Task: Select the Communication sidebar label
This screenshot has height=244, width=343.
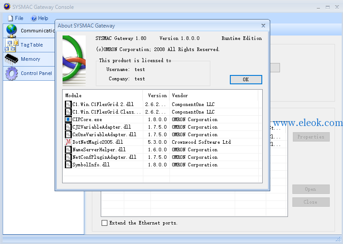Action: pos(38,31)
